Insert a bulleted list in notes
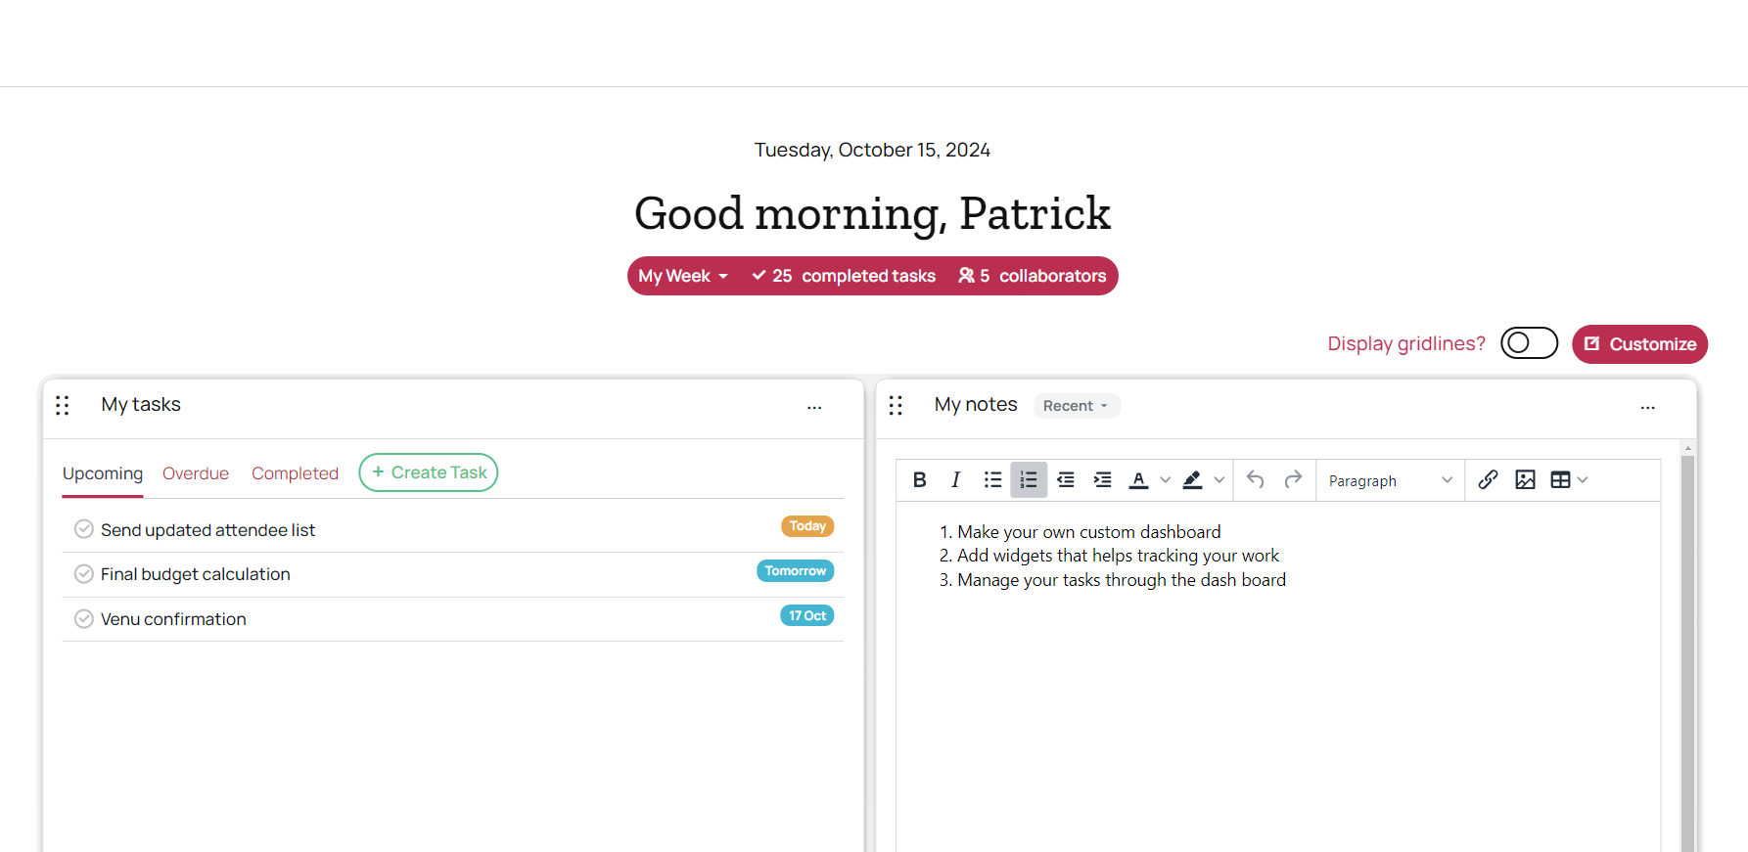Image resolution: width=1748 pixels, height=852 pixels. [x=992, y=480]
